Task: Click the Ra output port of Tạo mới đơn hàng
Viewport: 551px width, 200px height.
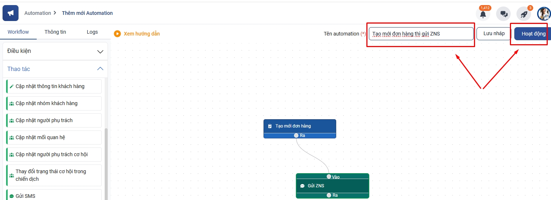Action: 296,136
